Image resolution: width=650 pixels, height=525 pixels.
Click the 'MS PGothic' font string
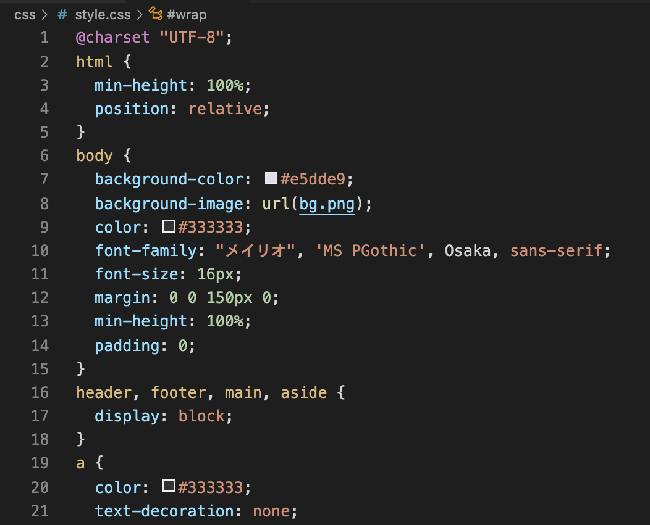[379, 250]
